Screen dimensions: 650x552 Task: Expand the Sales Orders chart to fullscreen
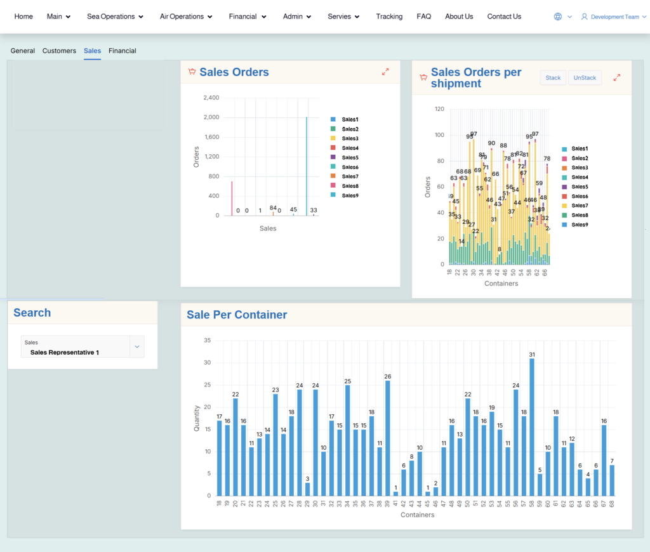pos(385,72)
